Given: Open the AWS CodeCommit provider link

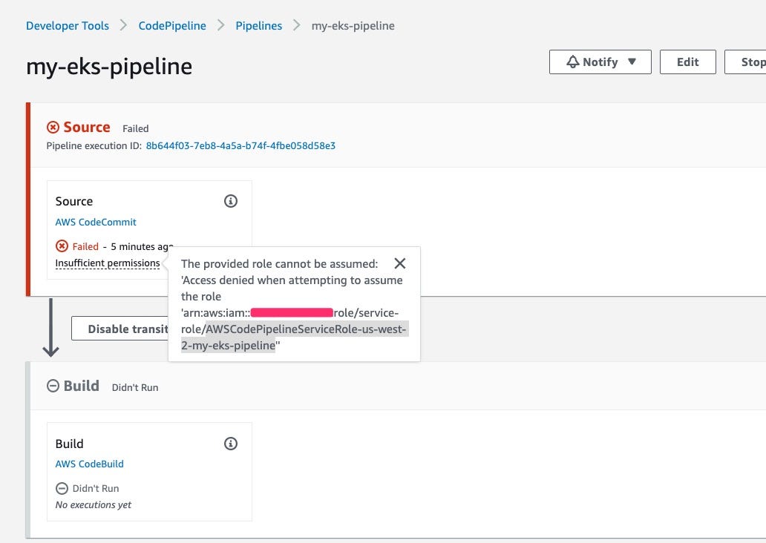Looking at the screenshot, I should click(96, 223).
